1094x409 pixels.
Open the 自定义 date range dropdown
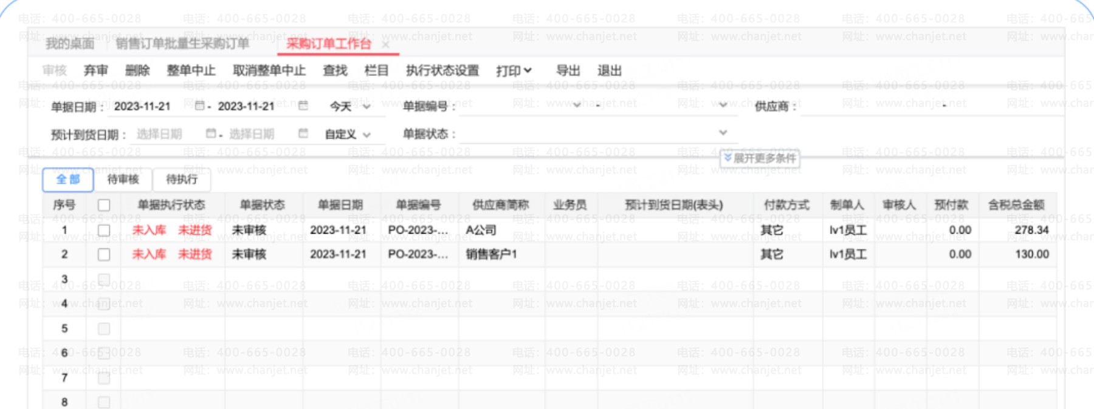coord(348,134)
